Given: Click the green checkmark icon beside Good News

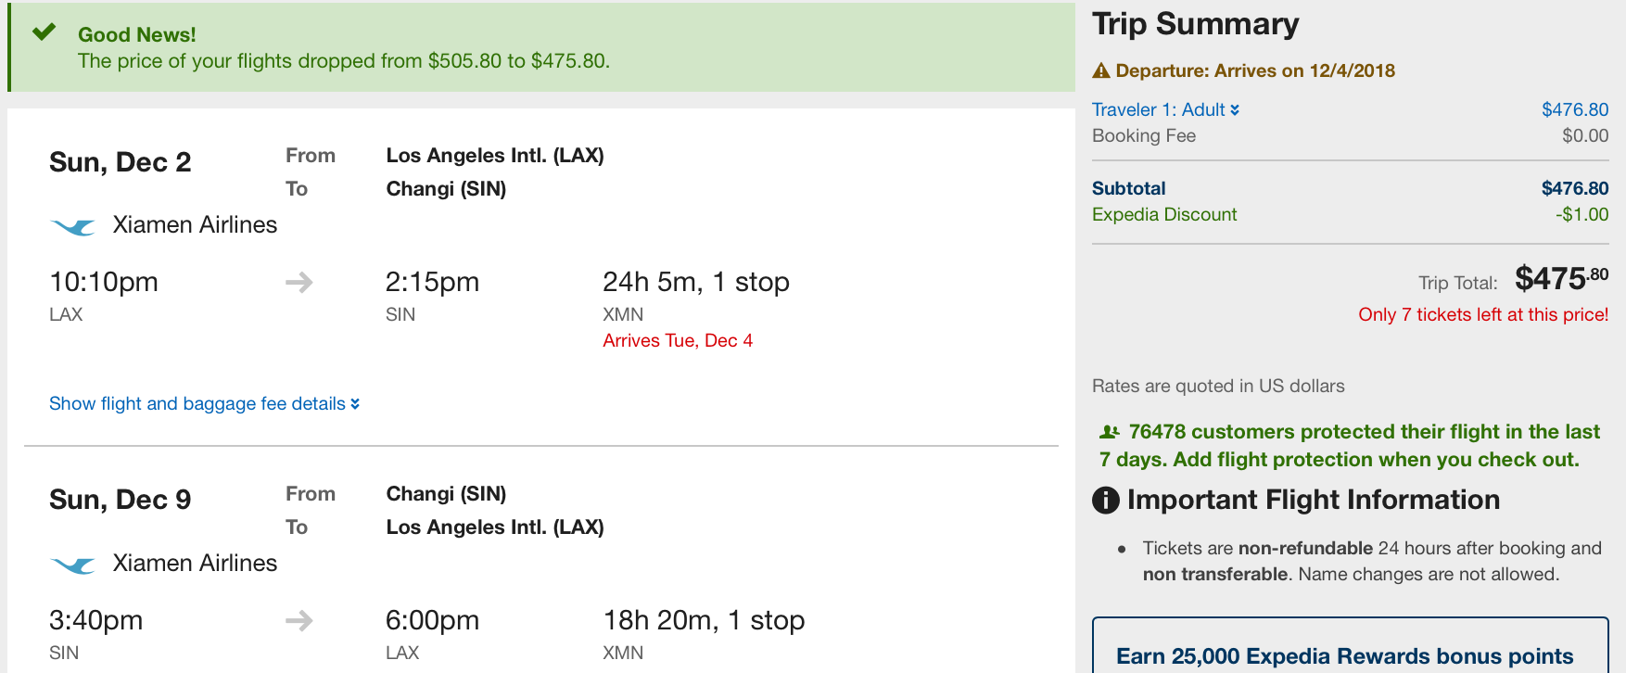Looking at the screenshot, I should [x=44, y=32].
